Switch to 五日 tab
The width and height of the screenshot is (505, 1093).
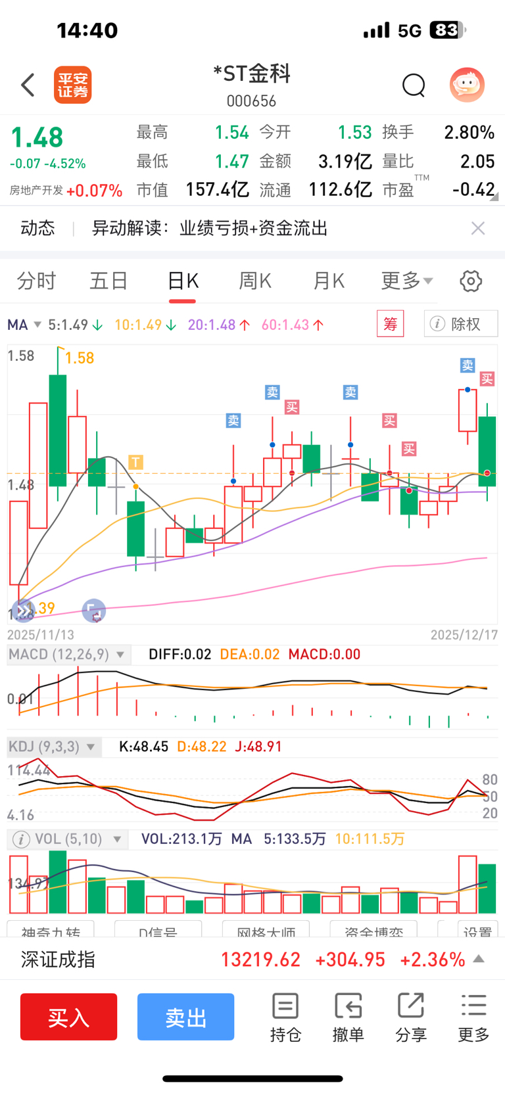pos(108,281)
